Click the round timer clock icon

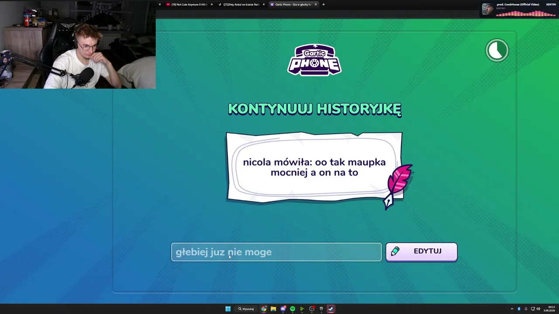tap(497, 51)
